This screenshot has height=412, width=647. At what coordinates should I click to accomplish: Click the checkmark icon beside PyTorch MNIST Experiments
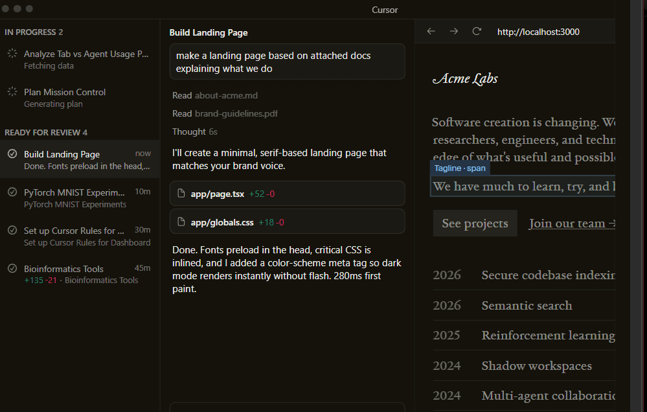tap(12, 192)
